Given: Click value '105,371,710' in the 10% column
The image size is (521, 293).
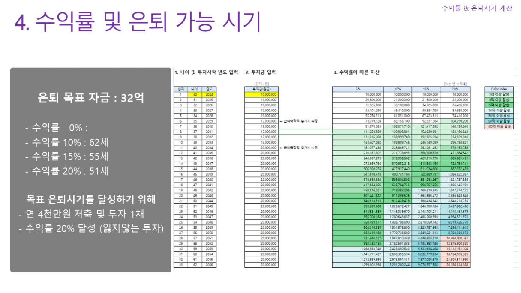Looking at the screenshot, I should pyautogui.click(x=397, y=126).
